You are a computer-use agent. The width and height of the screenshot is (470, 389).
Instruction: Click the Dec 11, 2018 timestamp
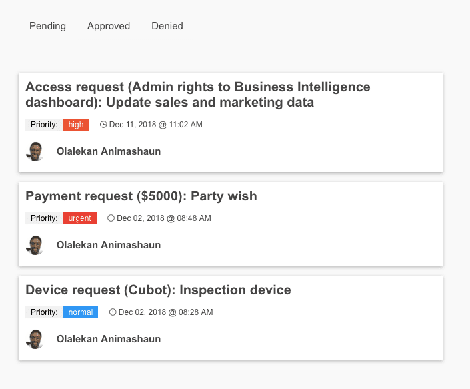156,125
